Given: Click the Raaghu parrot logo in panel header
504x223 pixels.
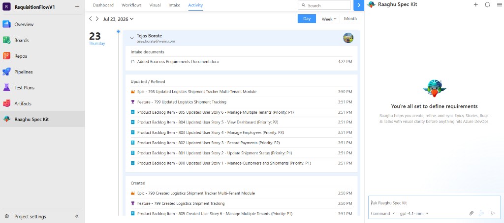Looking at the screenshot, I should tap(372, 4).
